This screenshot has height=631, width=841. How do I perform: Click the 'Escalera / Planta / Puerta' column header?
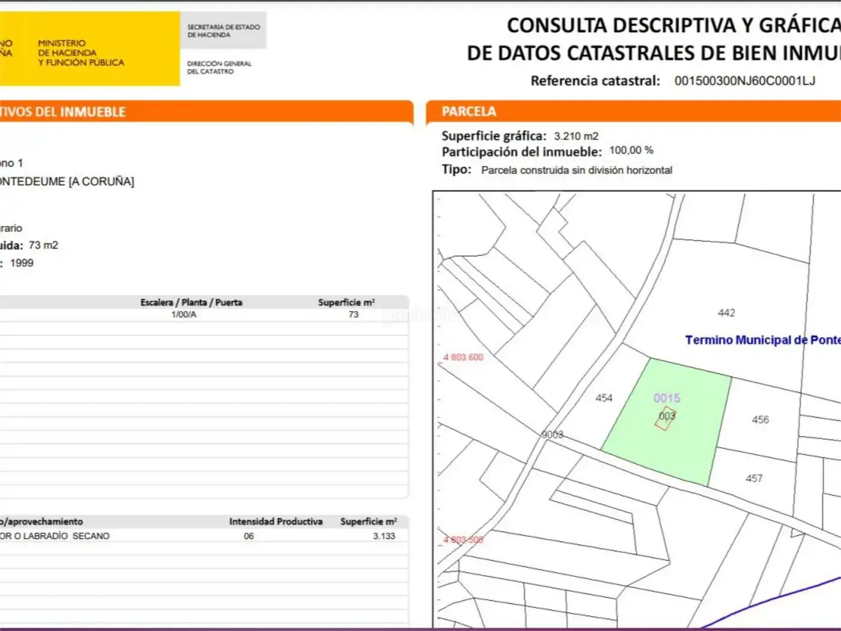click(191, 302)
